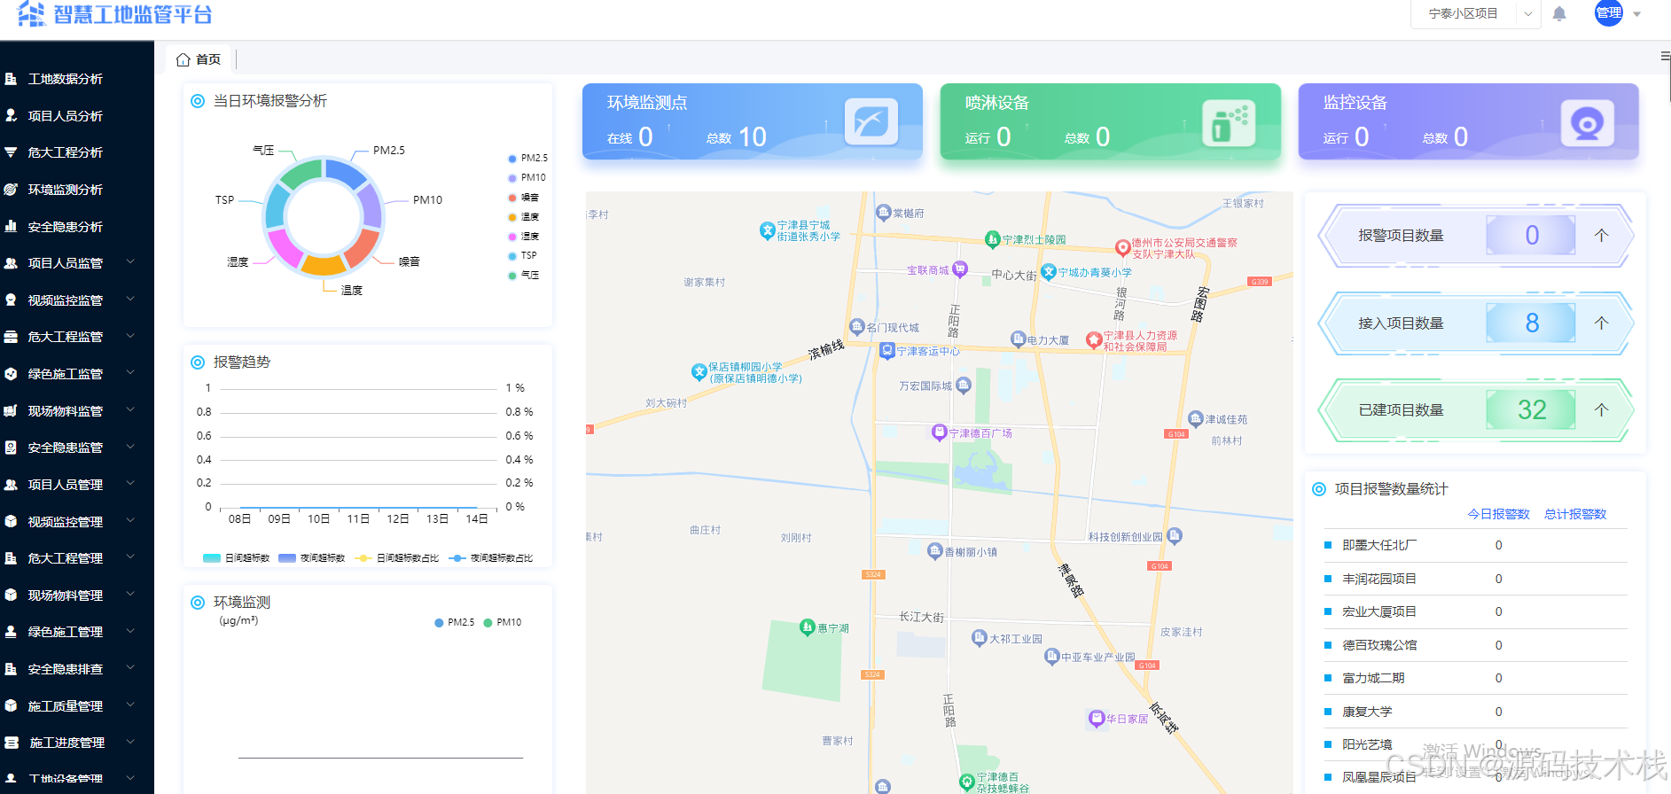Select 今日报警数 tab

1498,514
